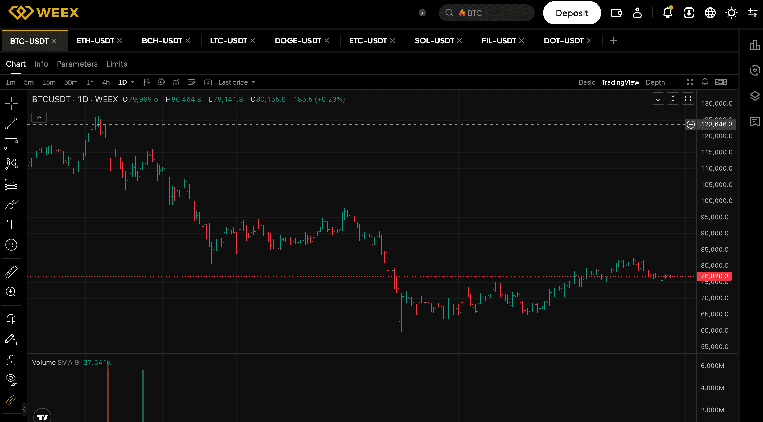Screen dimensions: 763x422
Task: Select TradingView chart view
Action: (620, 82)
